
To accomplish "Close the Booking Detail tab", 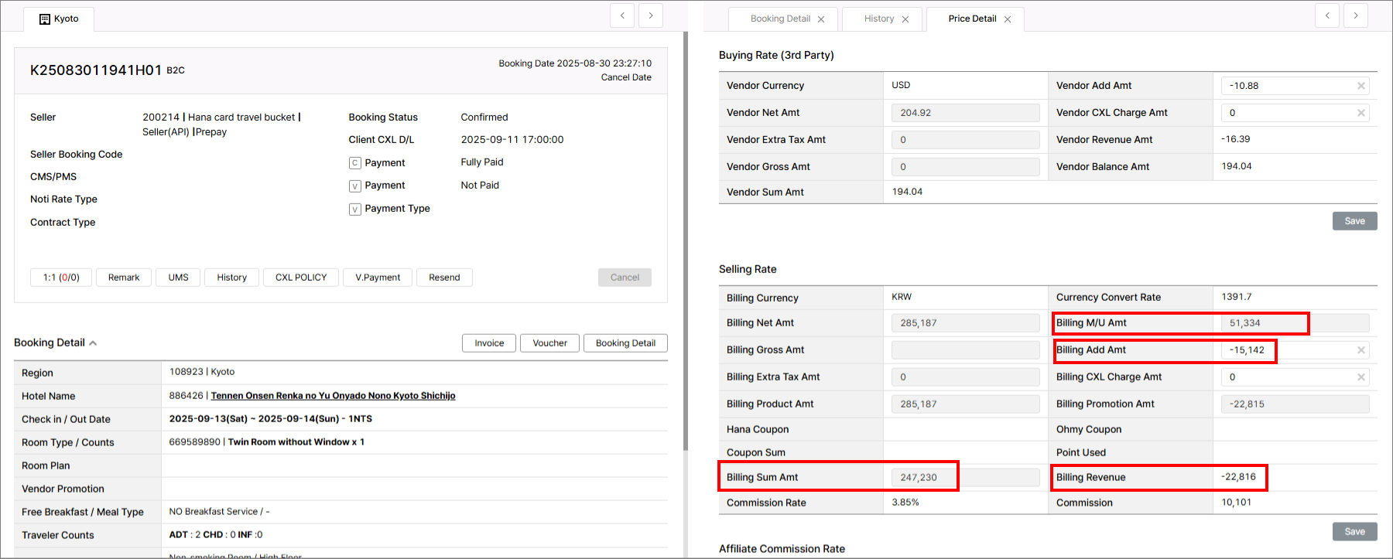I will pyautogui.click(x=821, y=19).
